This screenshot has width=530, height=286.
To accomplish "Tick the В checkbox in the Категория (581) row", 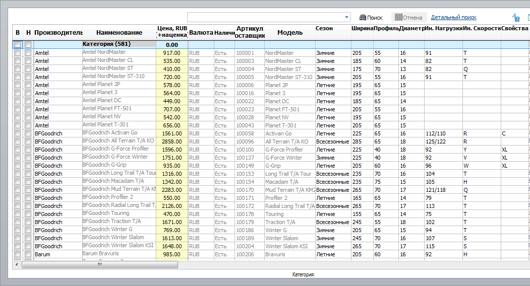I will 17,45.
